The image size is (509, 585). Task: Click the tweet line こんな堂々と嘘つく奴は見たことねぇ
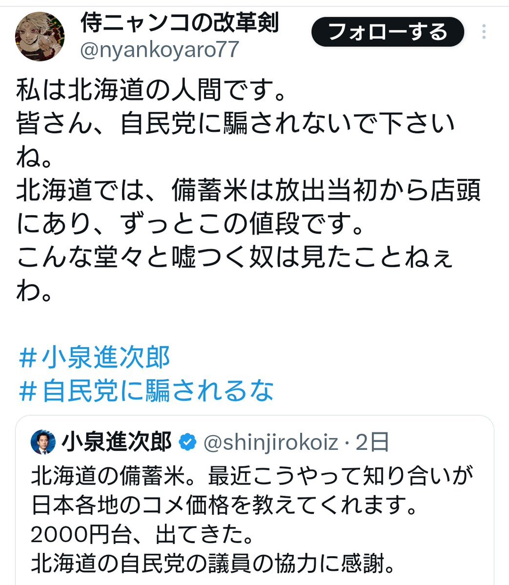tap(235, 258)
